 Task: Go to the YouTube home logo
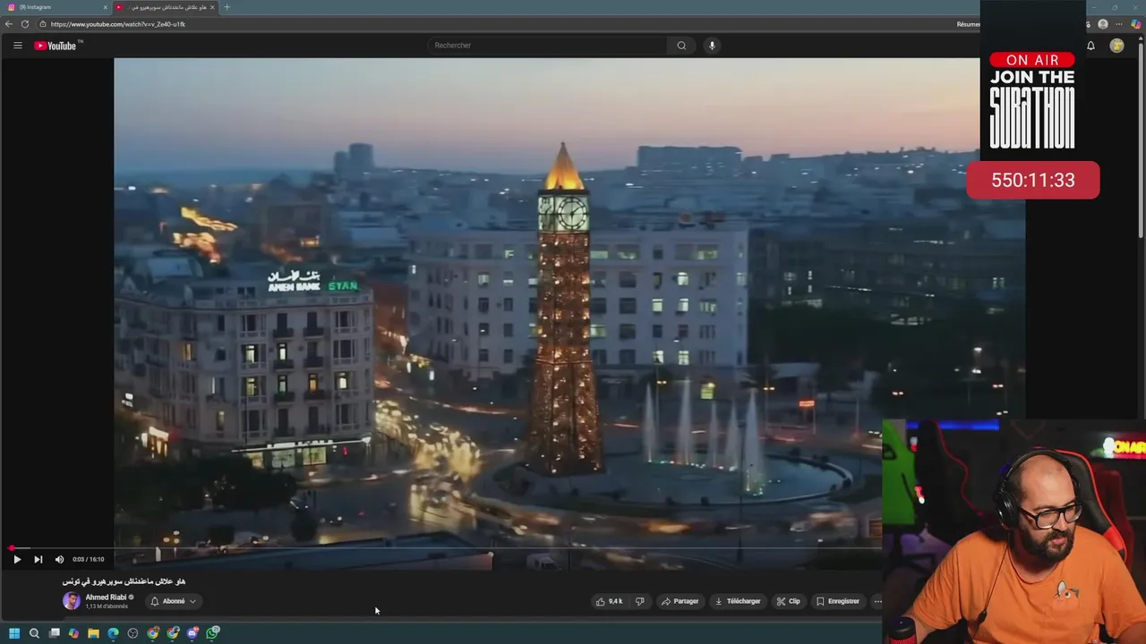(57, 46)
